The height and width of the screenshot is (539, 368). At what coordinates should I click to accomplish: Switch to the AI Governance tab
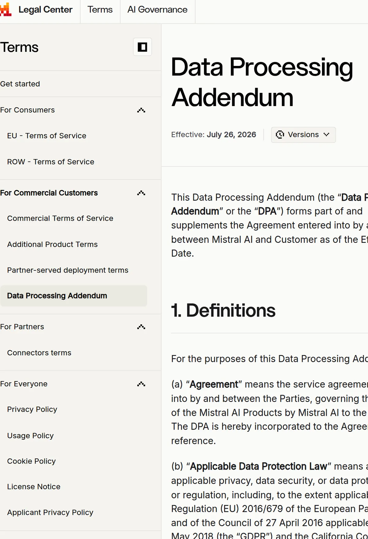(157, 10)
